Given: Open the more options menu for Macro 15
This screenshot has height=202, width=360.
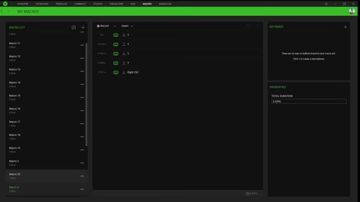Looking at the screenshot, I should pos(82,97).
